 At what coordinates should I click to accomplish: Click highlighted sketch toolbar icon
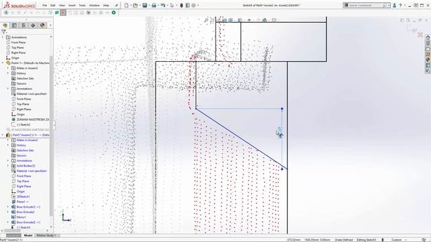click(x=63, y=13)
